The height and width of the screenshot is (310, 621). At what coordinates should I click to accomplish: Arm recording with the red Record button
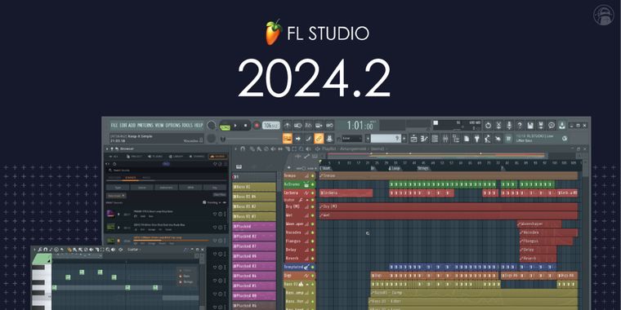257,126
